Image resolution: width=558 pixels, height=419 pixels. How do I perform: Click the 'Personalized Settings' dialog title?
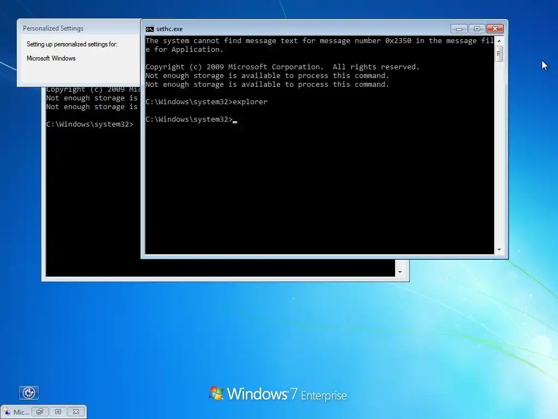53,28
